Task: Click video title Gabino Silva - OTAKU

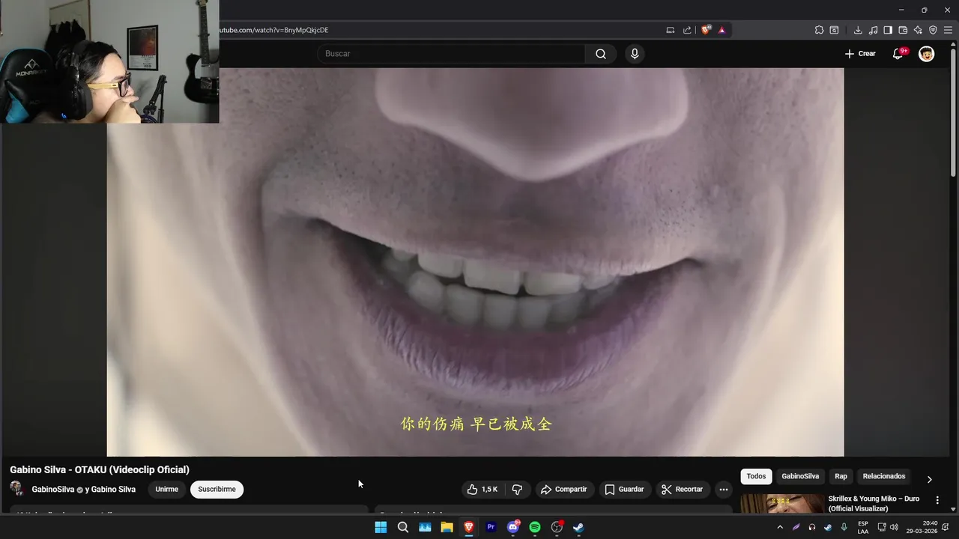Action: 100,469
